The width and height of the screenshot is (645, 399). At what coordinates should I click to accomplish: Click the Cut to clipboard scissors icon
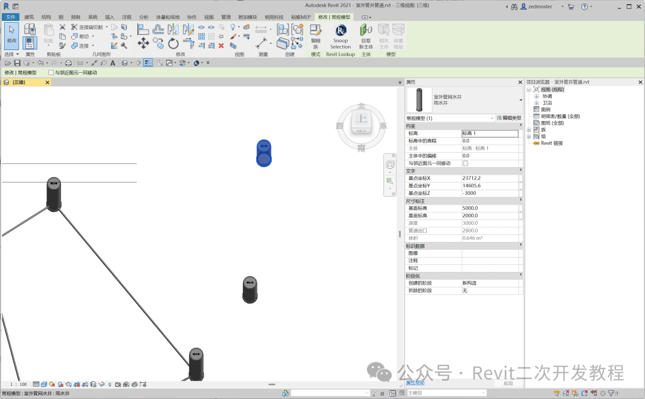(x=63, y=27)
